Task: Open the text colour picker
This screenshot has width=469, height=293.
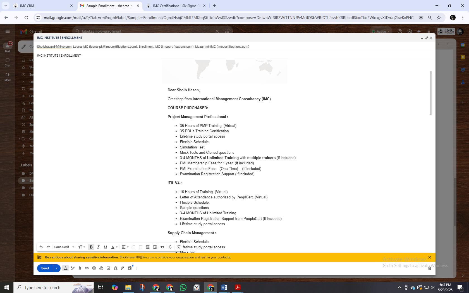Action: point(114,247)
